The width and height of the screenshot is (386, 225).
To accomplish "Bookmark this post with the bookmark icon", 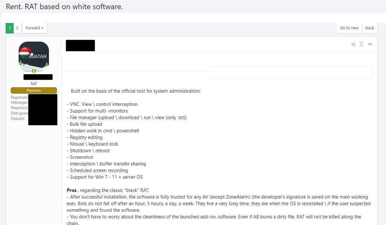I will tap(362, 44).
